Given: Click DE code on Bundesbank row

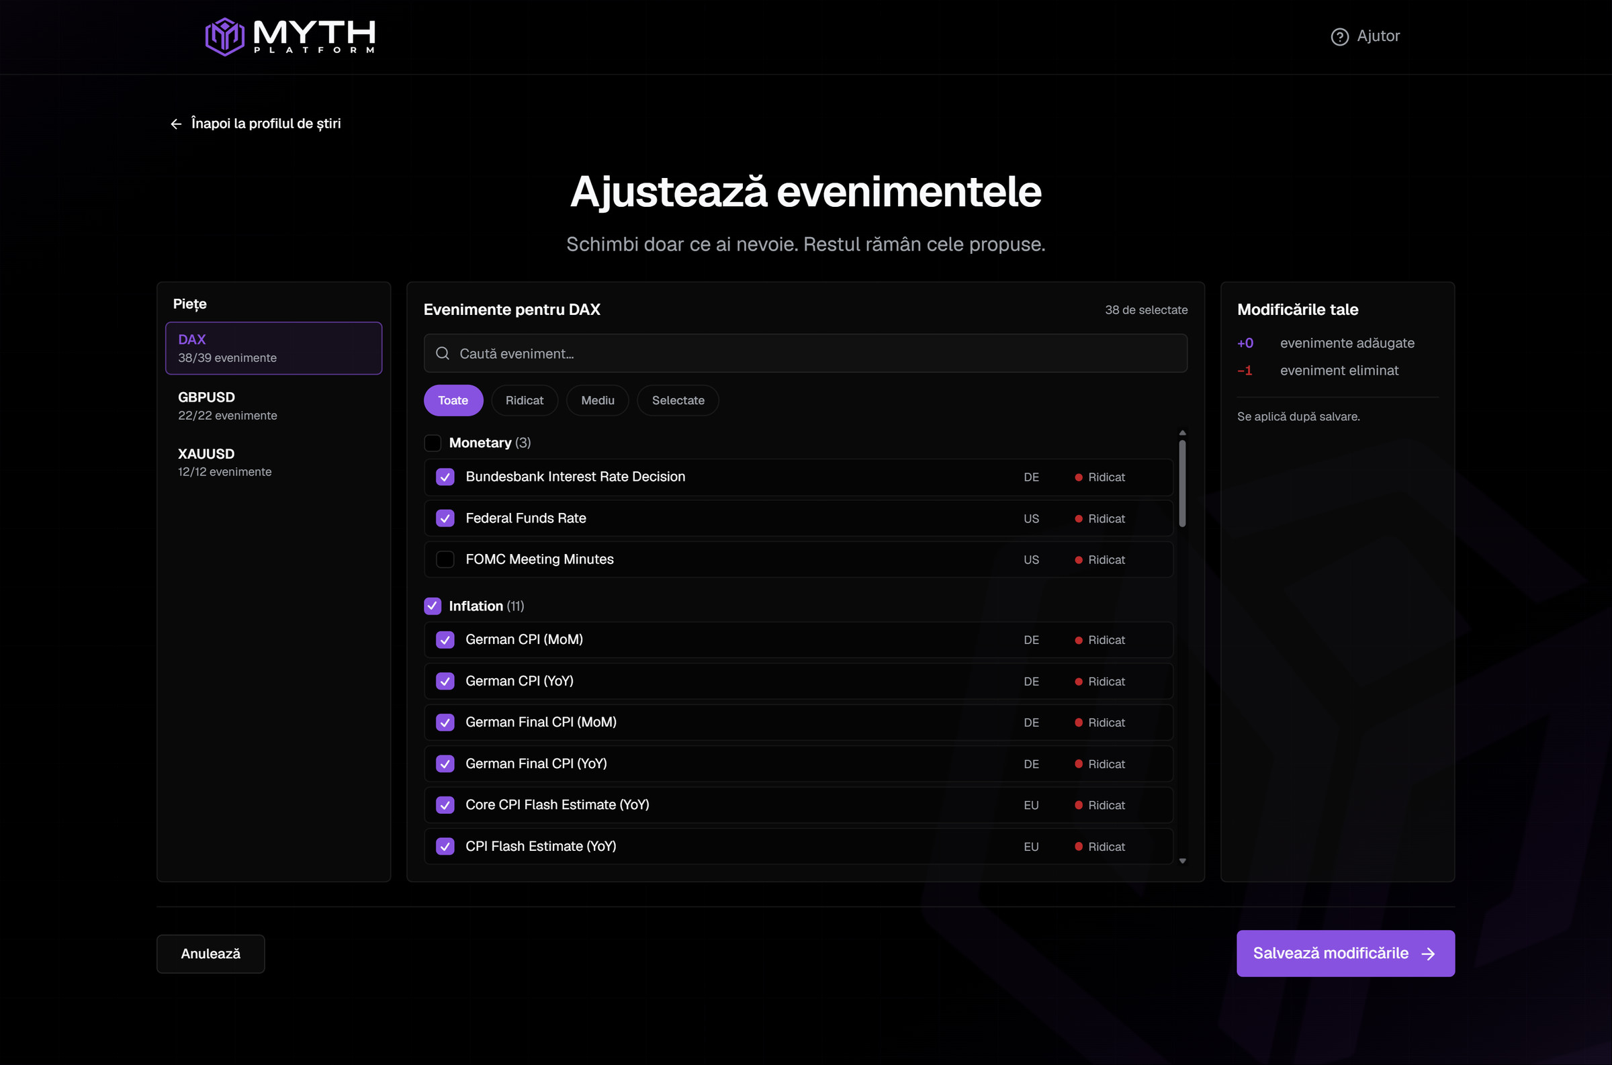Looking at the screenshot, I should (x=1031, y=477).
